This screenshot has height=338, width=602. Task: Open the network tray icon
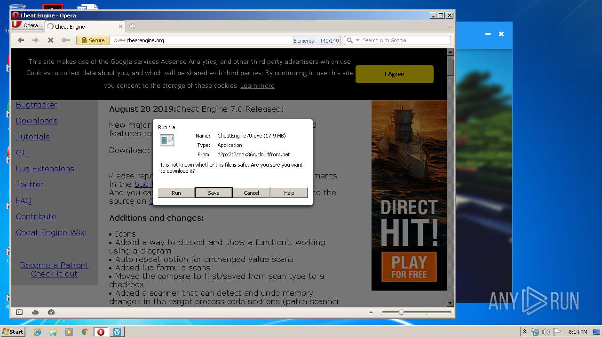pyautogui.click(x=535, y=332)
